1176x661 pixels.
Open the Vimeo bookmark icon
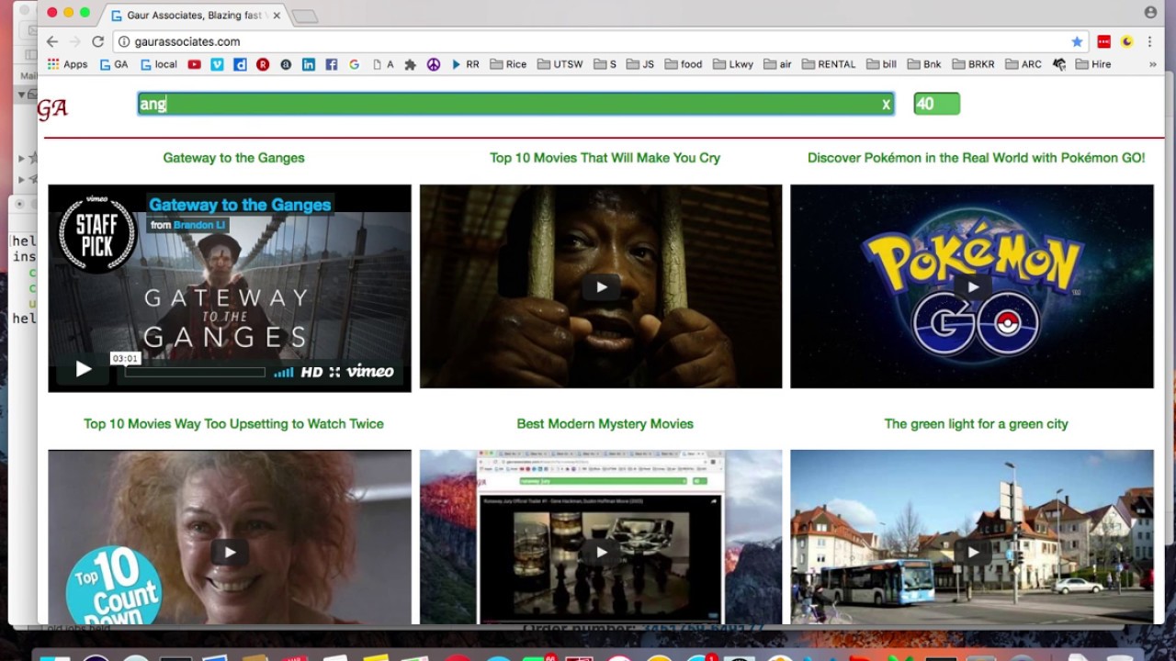[217, 64]
